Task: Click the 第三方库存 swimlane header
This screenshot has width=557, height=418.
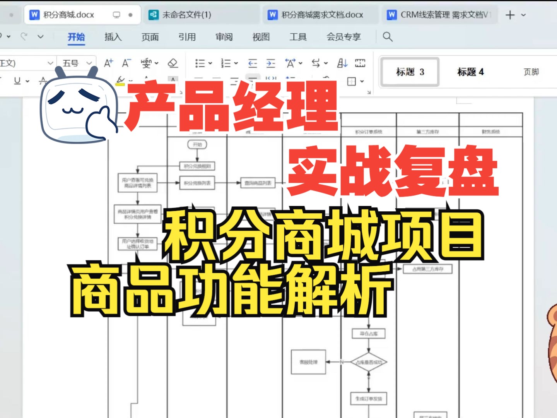Action: point(428,132)
